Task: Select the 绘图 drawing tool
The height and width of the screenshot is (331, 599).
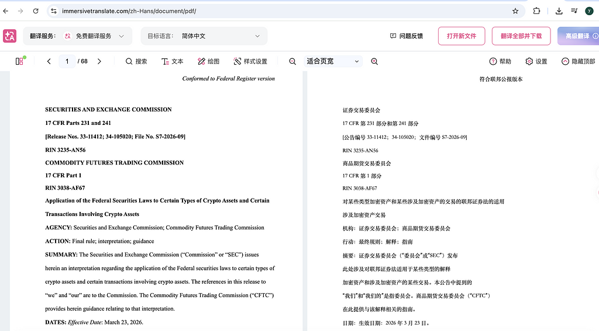Action: (x=208, y=61)
